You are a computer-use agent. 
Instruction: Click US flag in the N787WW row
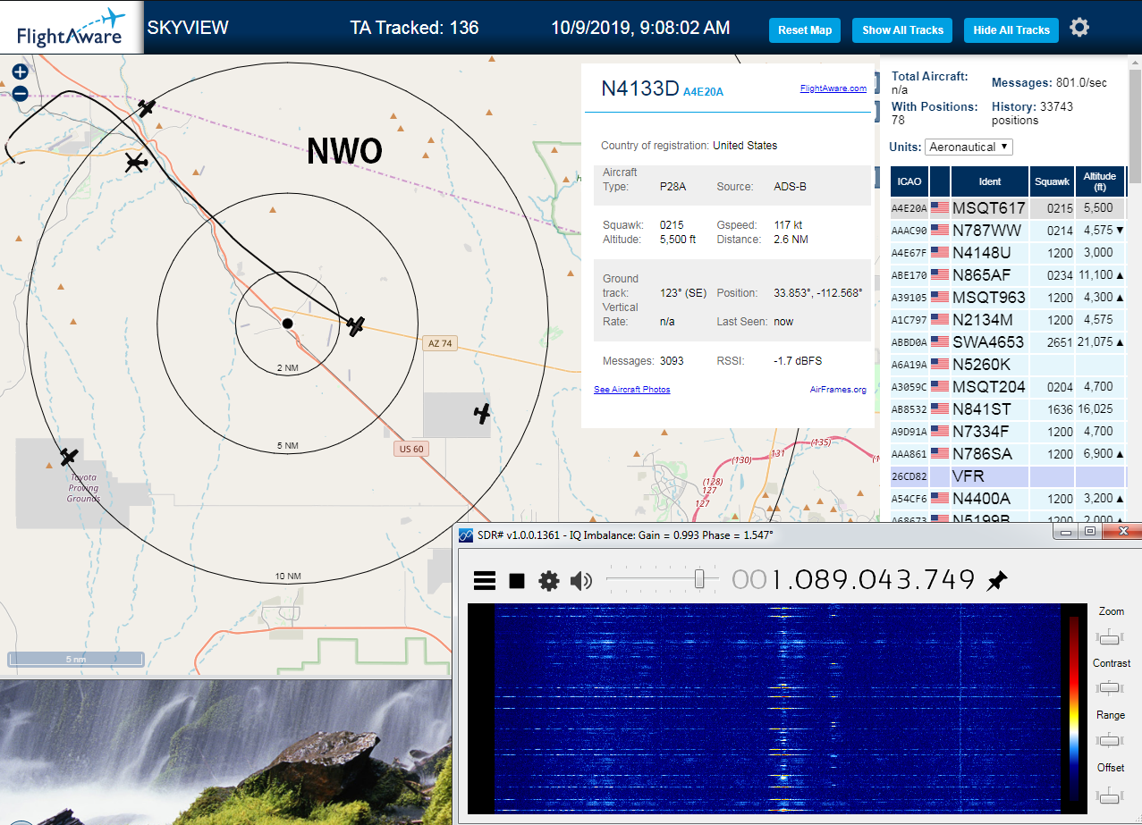click(x=940, y=231)
